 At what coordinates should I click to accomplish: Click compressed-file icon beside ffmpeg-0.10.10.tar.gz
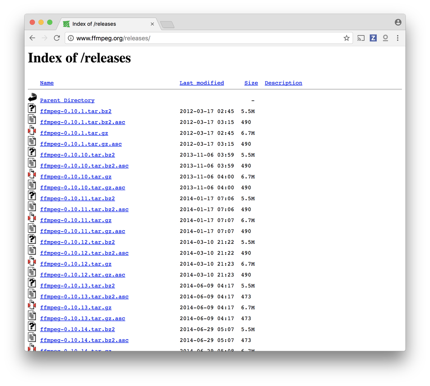[x=32, y=174]
